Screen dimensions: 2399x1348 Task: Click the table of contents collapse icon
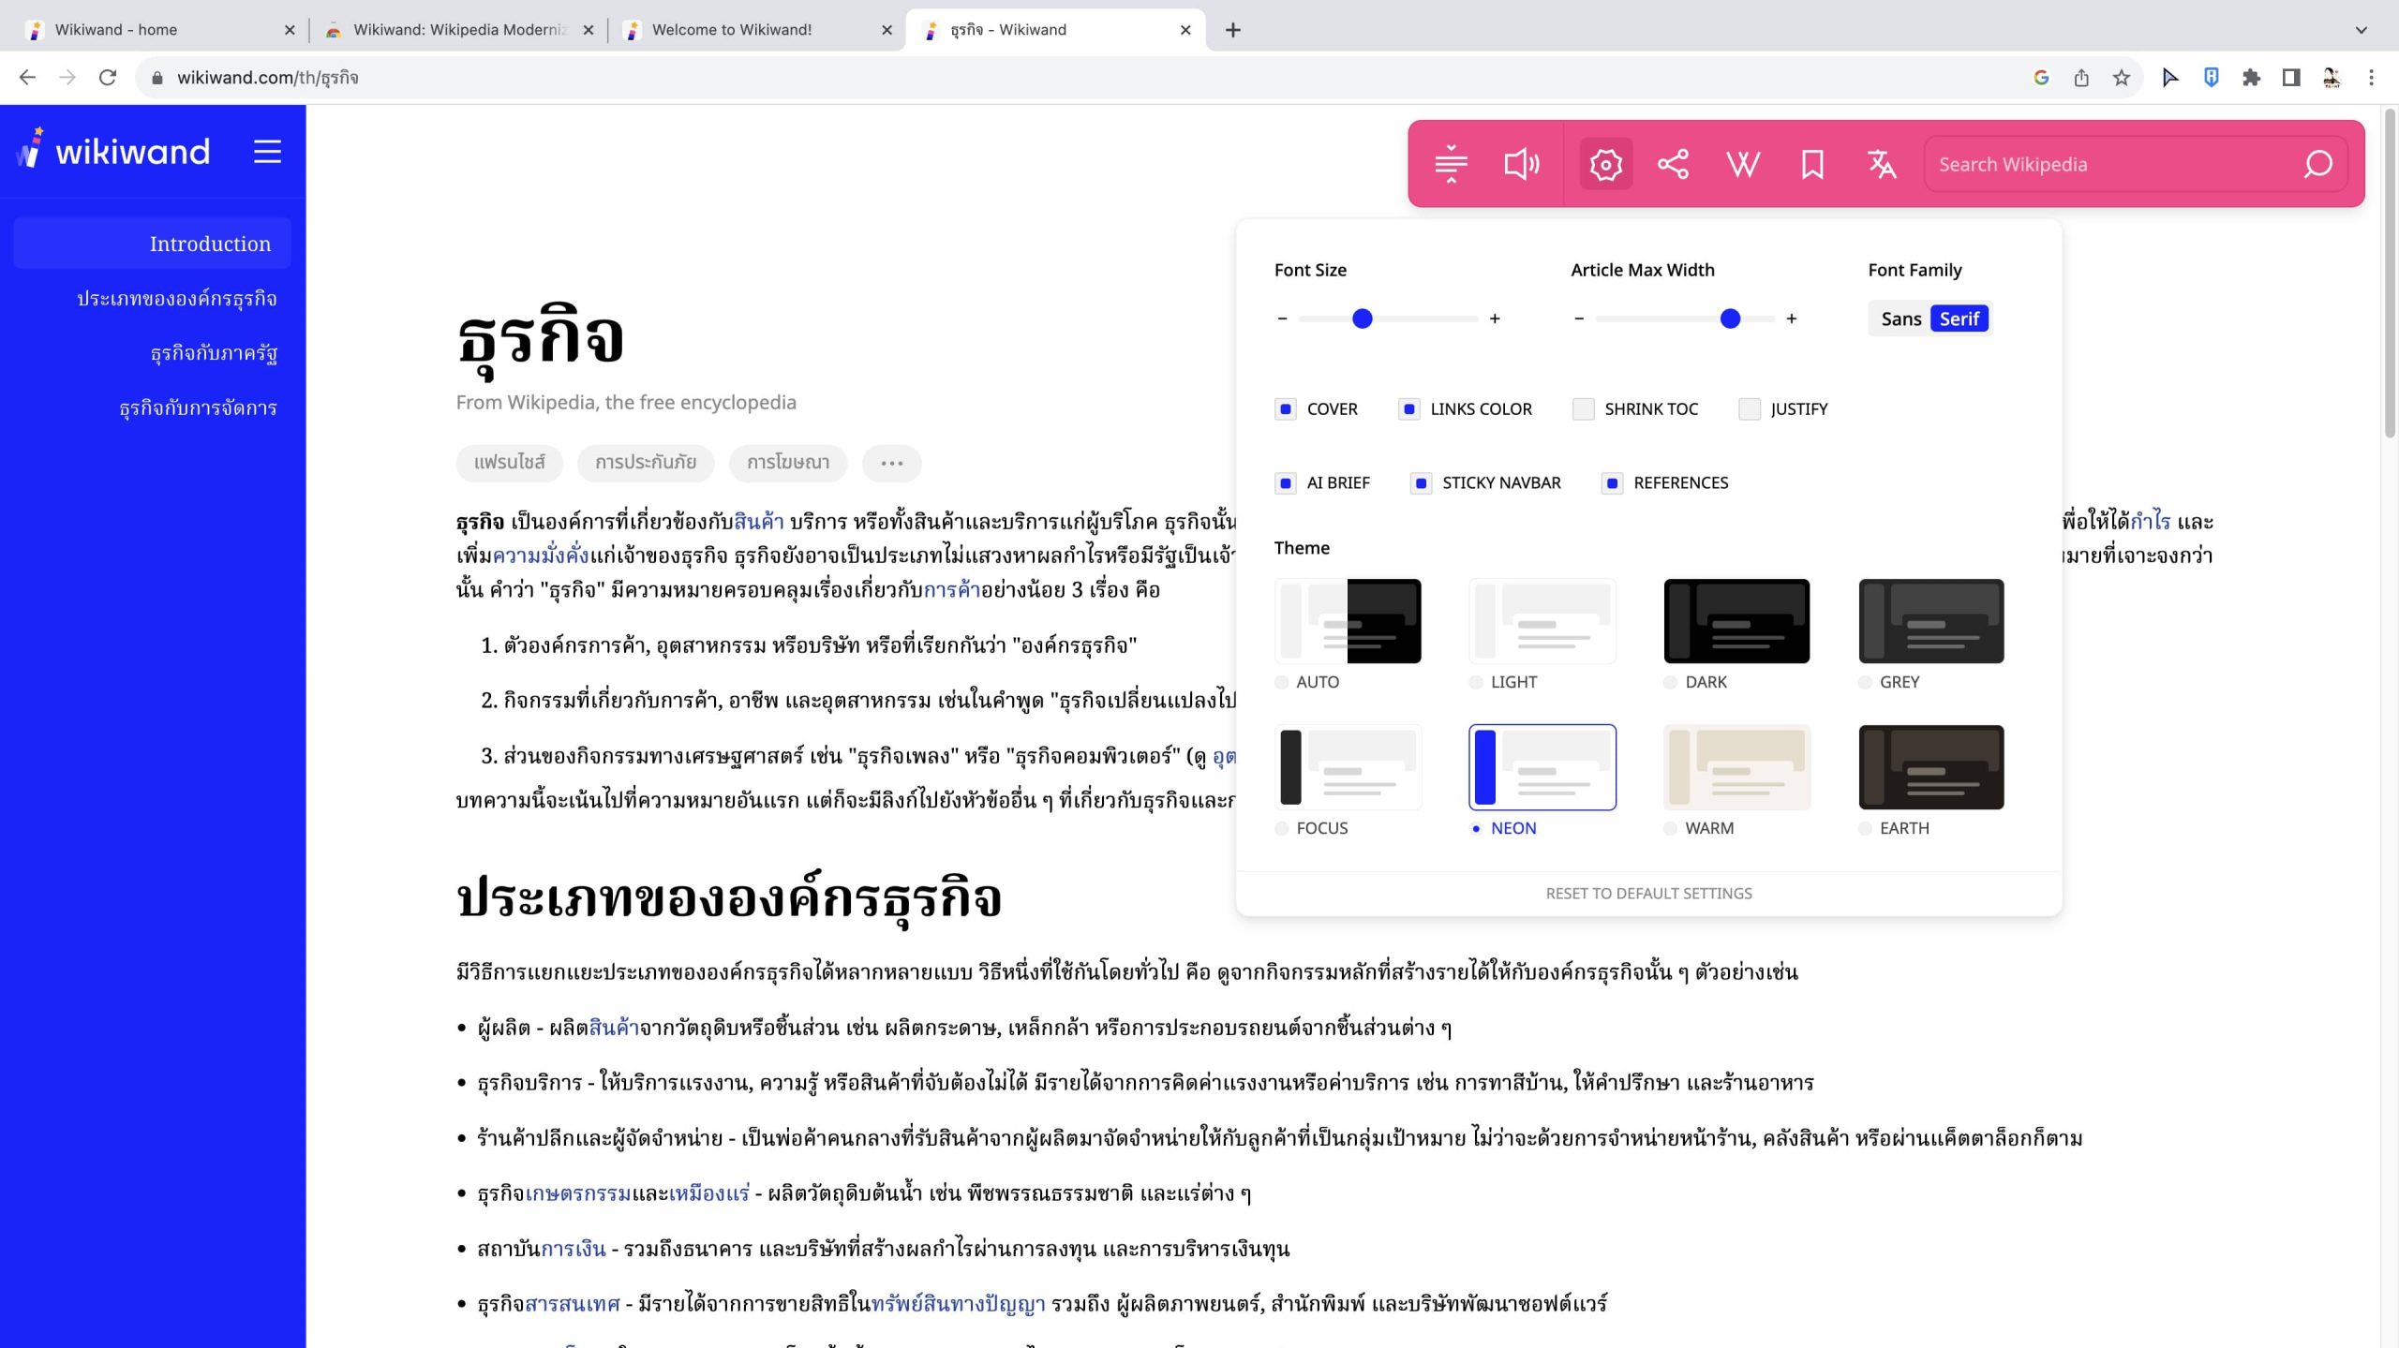[x=1451, y=164]
